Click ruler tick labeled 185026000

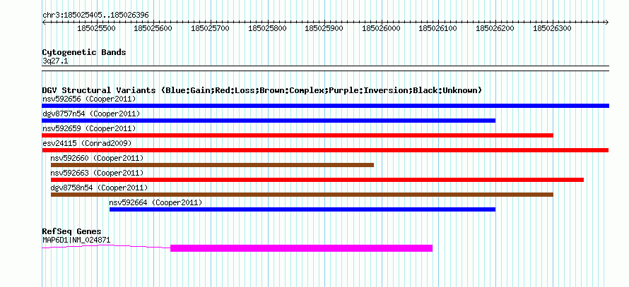point(382,28)
